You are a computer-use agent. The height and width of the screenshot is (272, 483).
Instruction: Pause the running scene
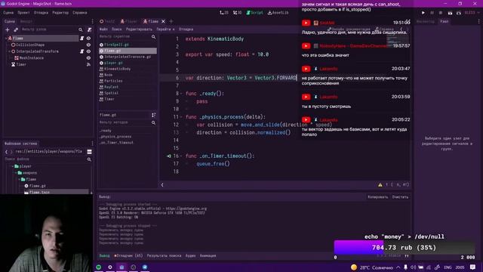tap(432, 13)
